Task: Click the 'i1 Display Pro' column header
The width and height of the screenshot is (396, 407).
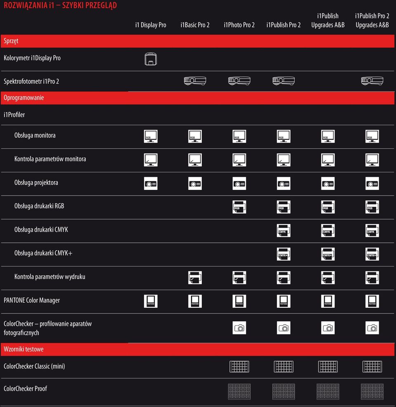Action: point(151,25)
